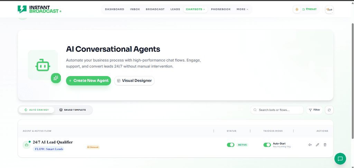Viewport: 354px width, 168px height.
Task: Open the wallet balance ₹7189.67
Action: [x=309, y=9]
